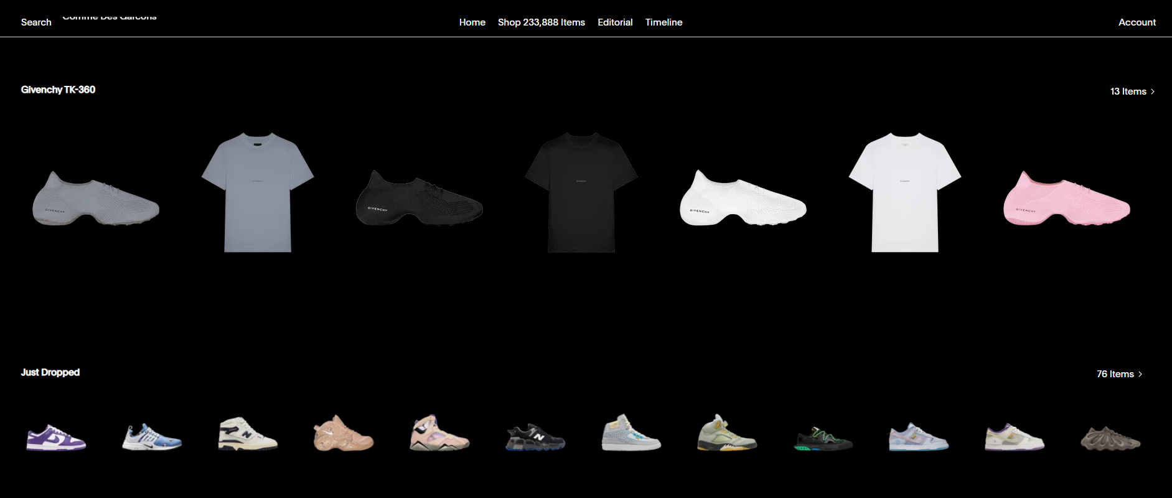The width and height of the screenshot is (1172, 498).
Task: Click the Just Dropped section heading
Action: (50, 372)
